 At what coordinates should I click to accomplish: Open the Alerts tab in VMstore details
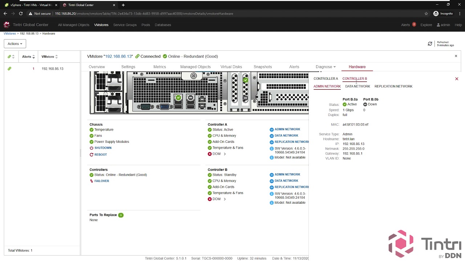[x=294, y=67]
